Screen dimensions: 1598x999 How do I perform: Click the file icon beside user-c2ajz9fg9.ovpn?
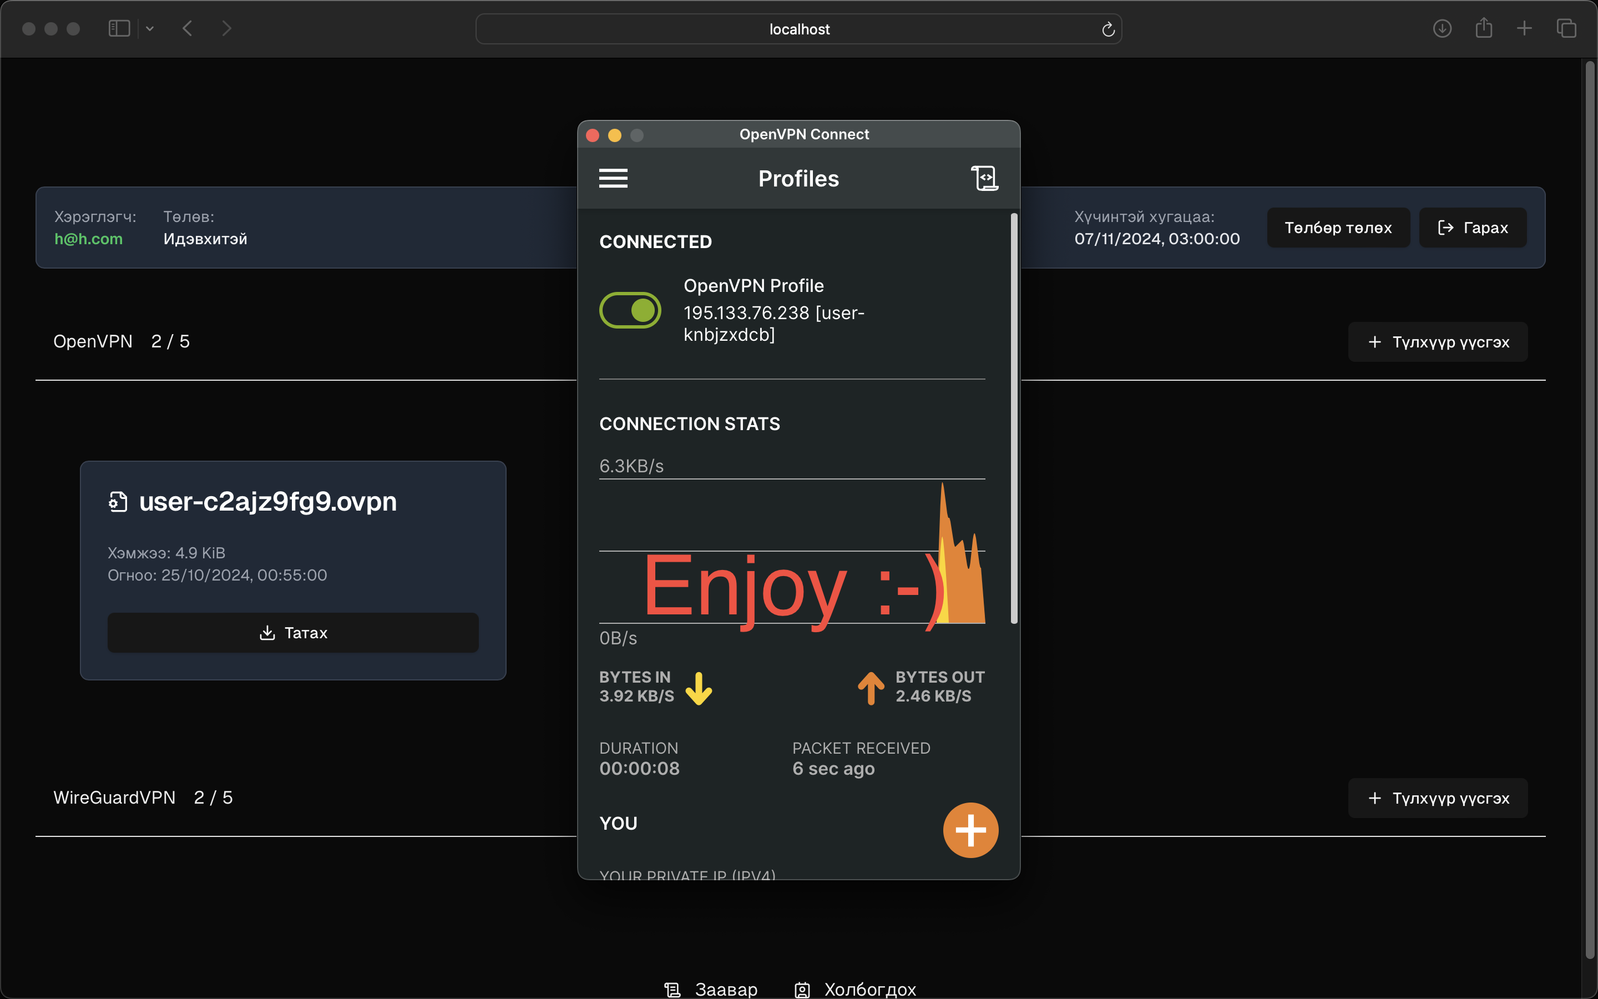(118, 502)
